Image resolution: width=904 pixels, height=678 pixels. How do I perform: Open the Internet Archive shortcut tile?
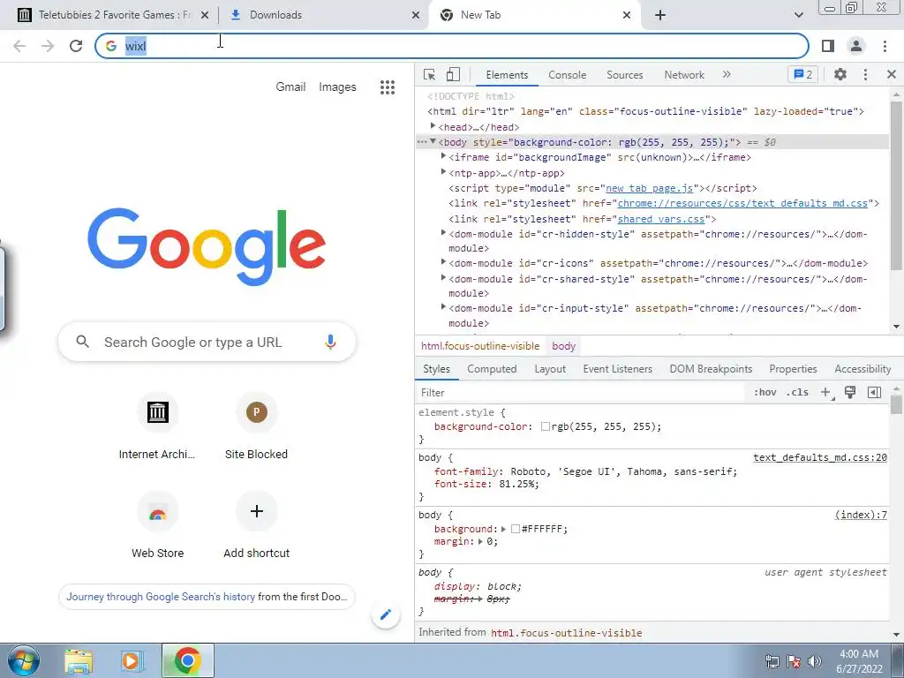[157, 426]
